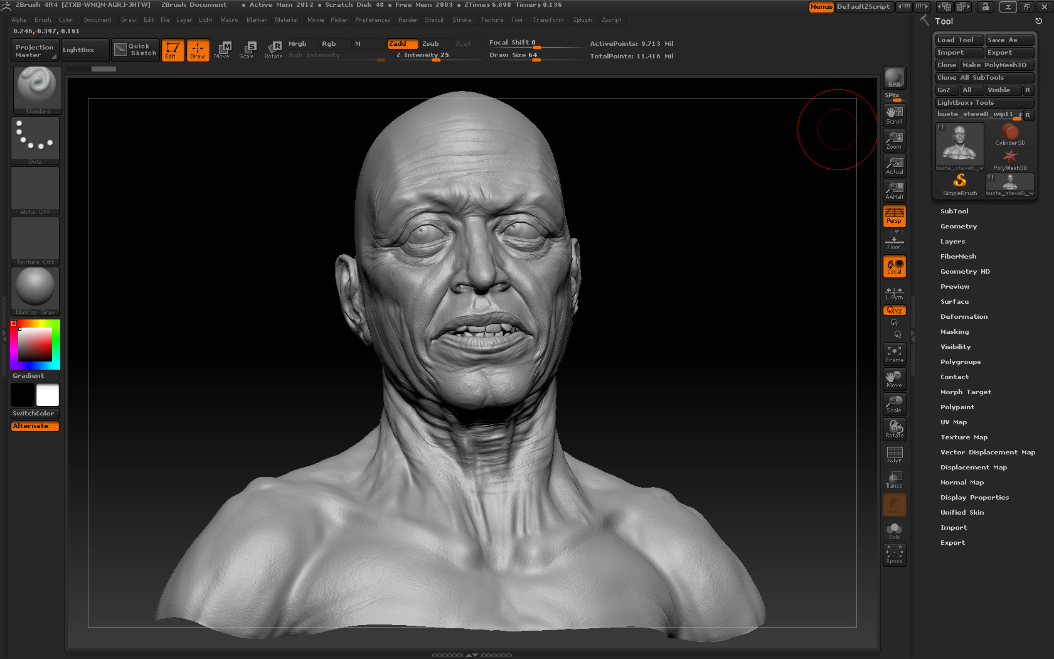Image resolution: width=1054 pixels, height=659 pixels.
Task: Click the Save As button
Action: click(x=1009, y=40)
